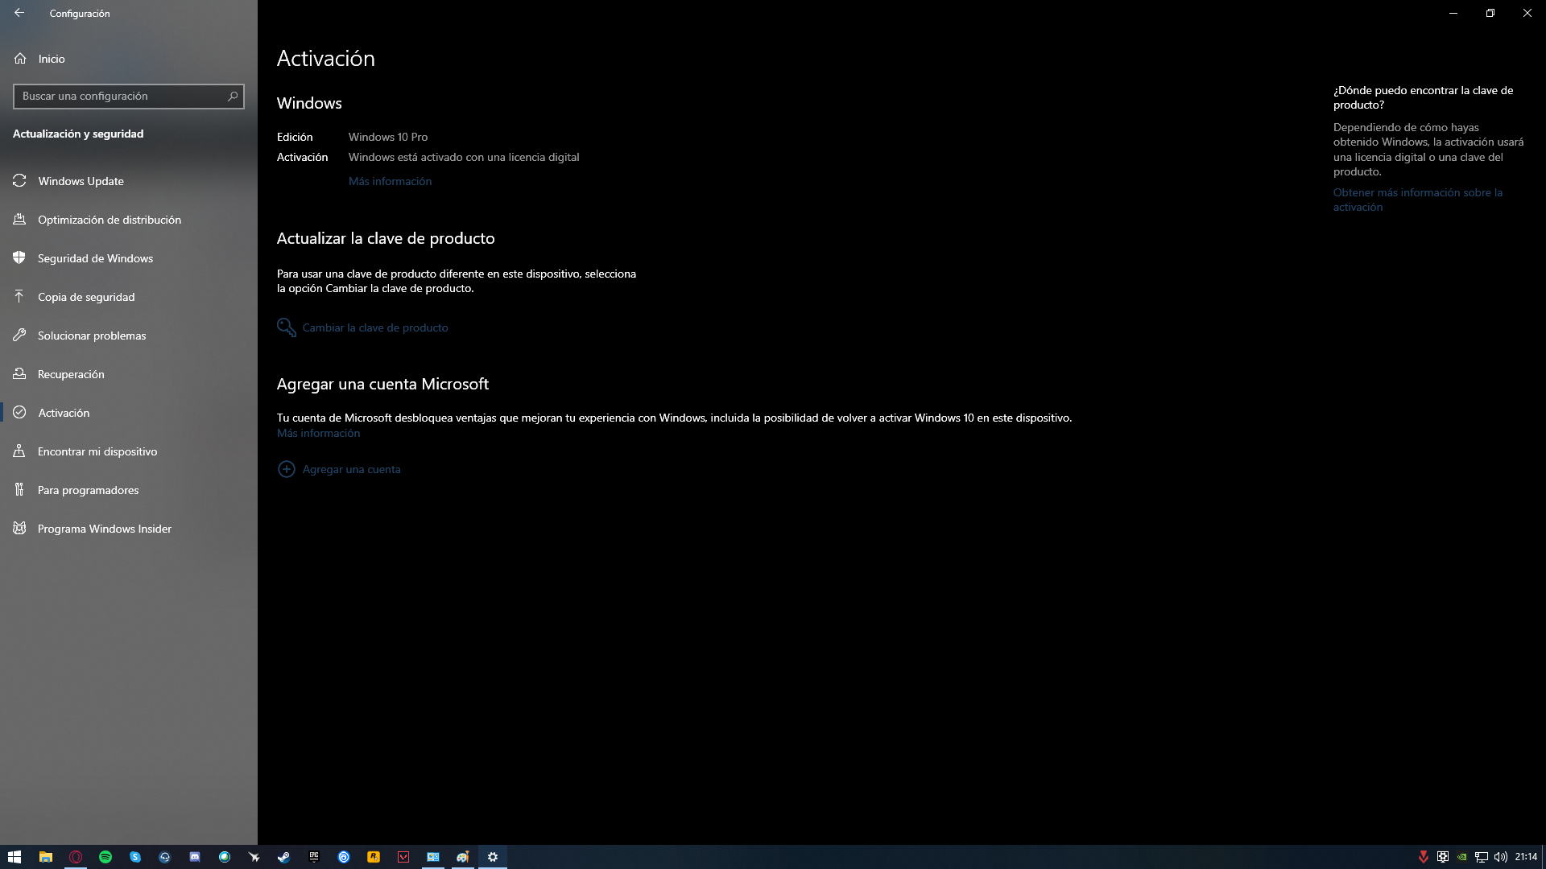The height and width of the screenshot is (869, 1546).
Task: Open Ubisoft Connect from the taskbar
Action: (x=345, y=856)
